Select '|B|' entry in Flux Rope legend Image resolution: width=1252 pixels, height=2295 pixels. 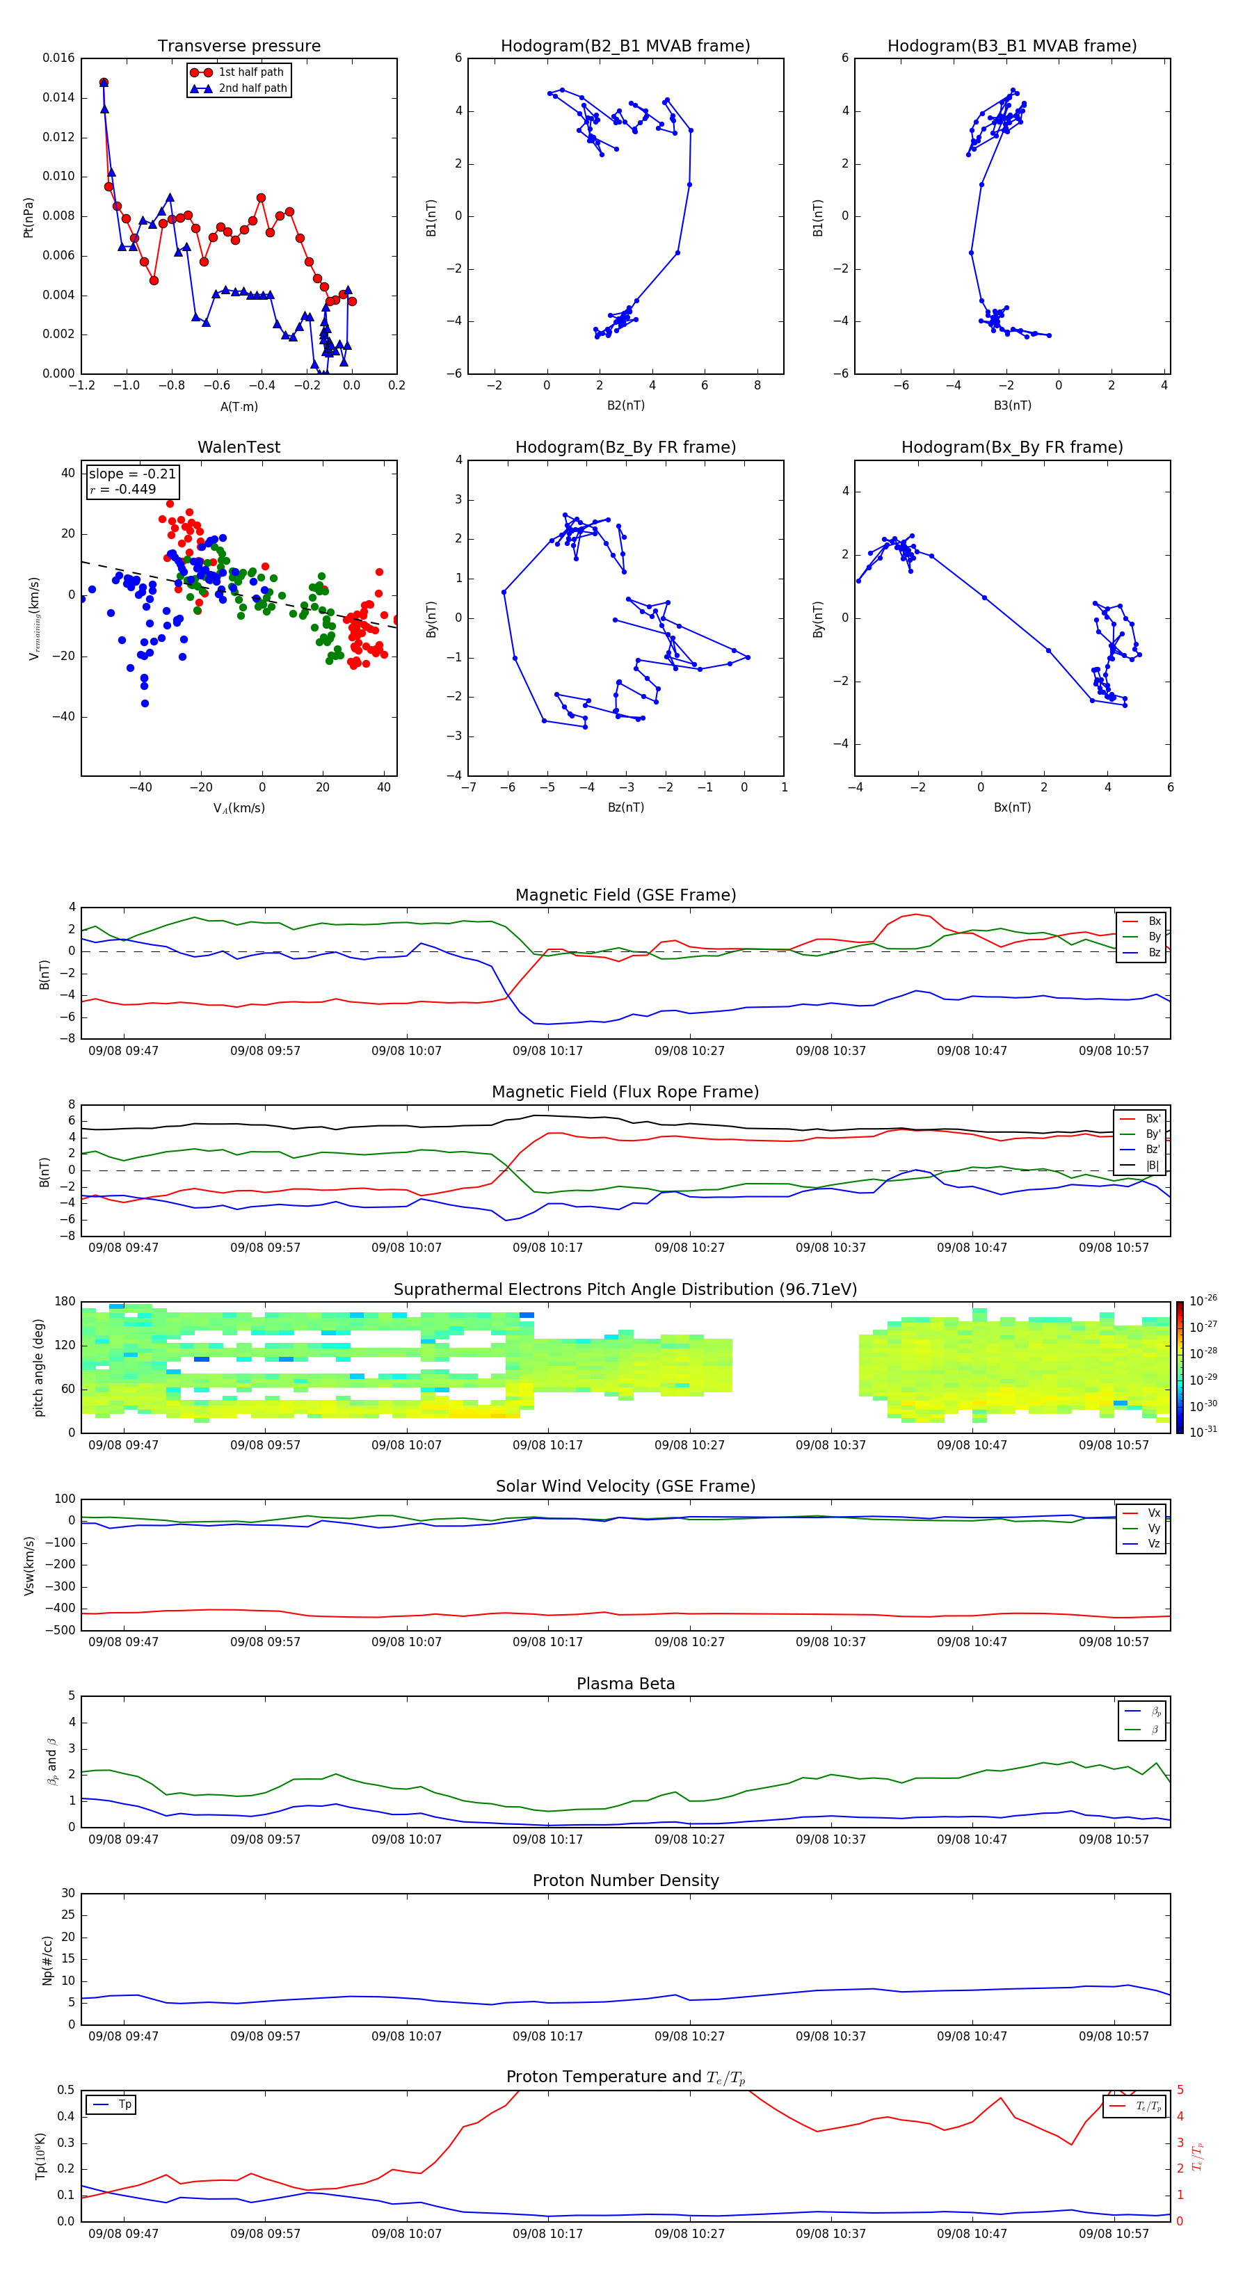pyautogui.click(x=1141, y=1166)
